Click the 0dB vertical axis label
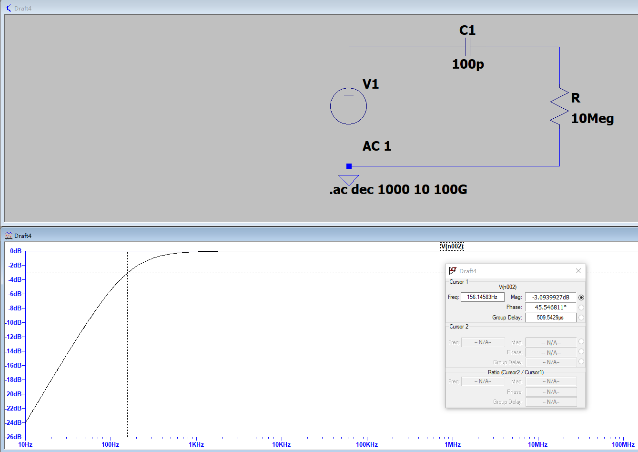Image resolution: width=638 pixels, height=452 pixels. tap(16, 251)
